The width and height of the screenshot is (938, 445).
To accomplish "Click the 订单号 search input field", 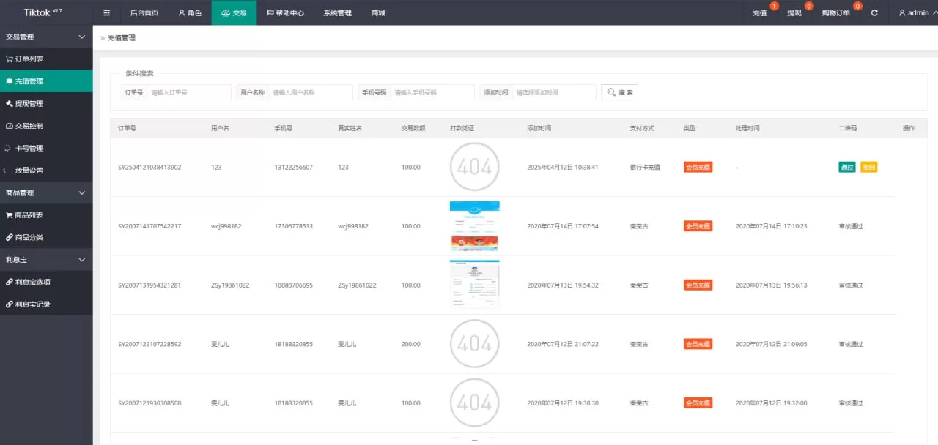I will coord(189,92).
